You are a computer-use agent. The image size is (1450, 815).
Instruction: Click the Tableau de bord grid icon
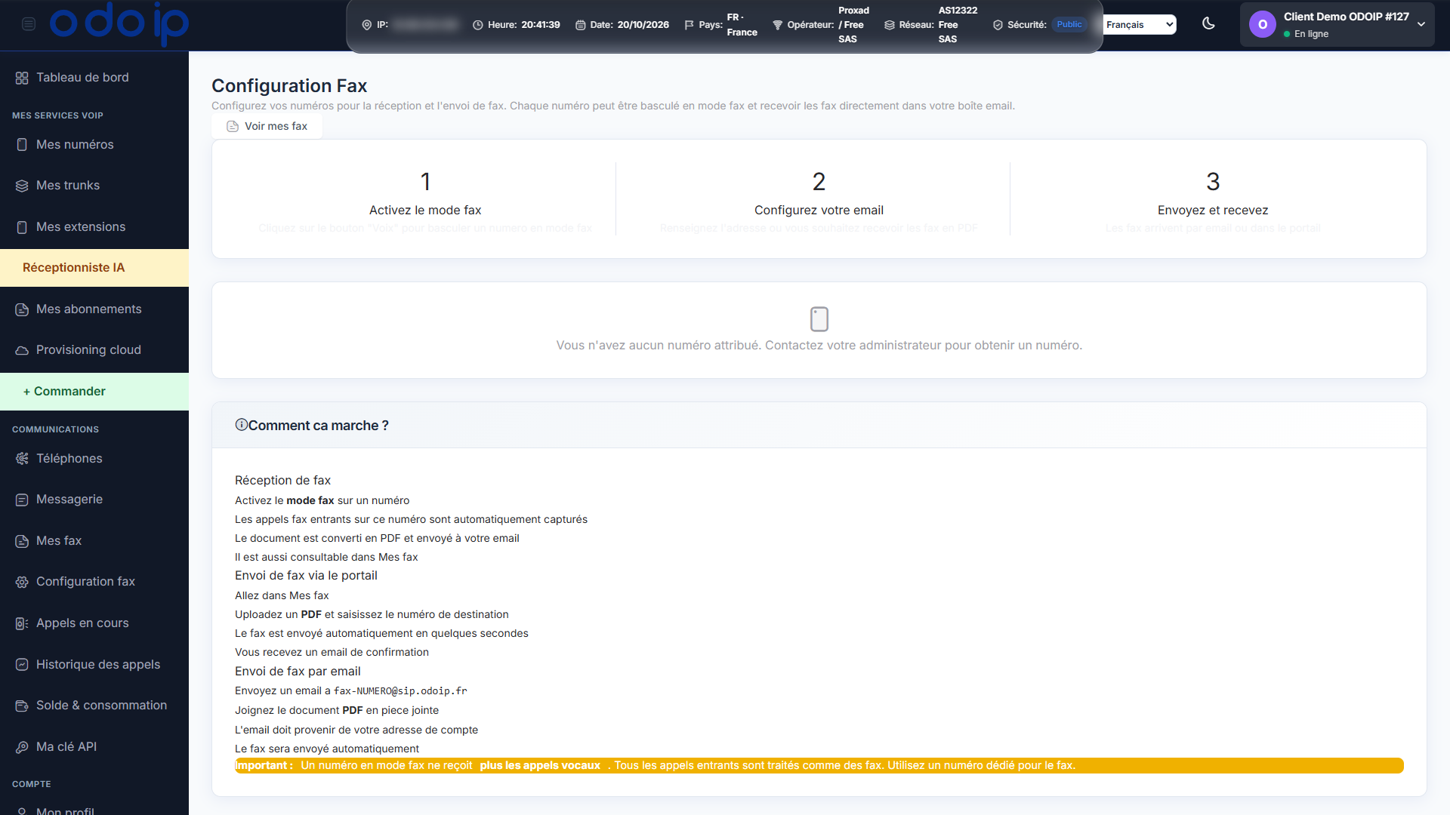pos(22,78)
